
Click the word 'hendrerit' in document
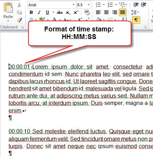pyautogui.click(x=20, y=89)
